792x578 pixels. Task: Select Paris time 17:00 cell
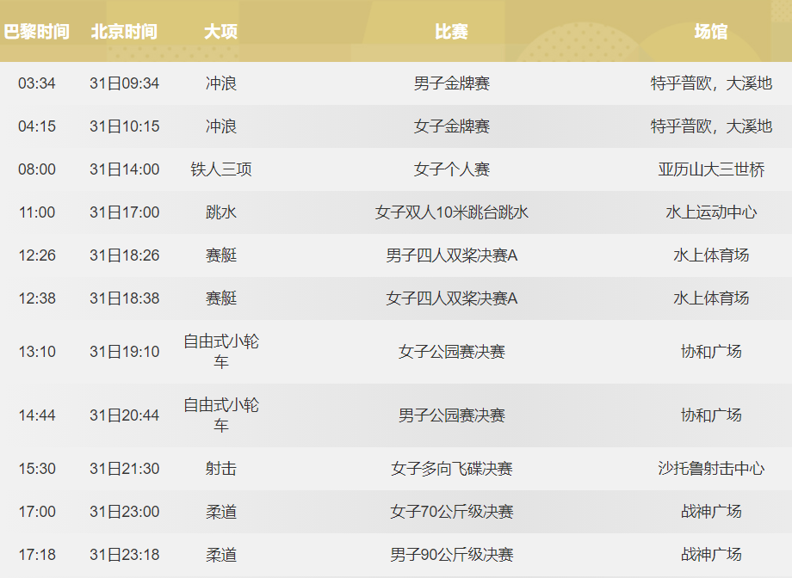click(37, 512)
